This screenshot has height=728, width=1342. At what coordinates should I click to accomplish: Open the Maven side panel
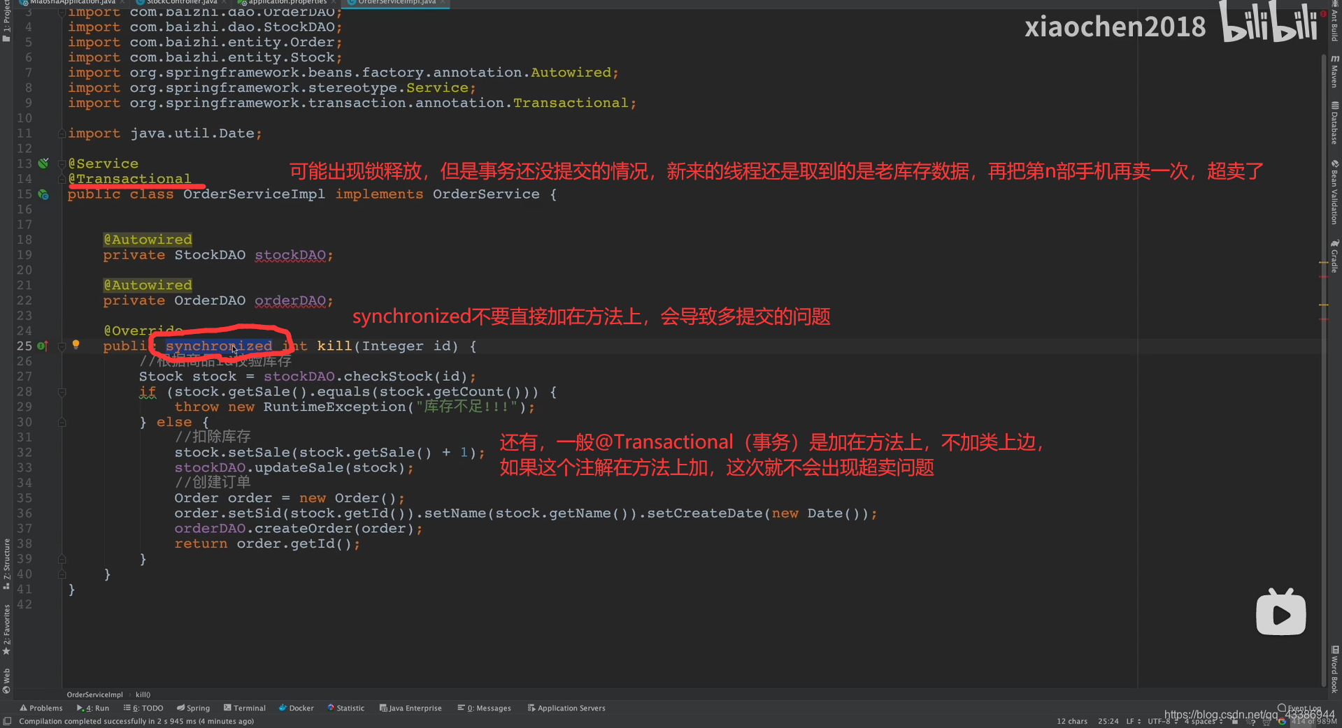(x=1334, y=72)
